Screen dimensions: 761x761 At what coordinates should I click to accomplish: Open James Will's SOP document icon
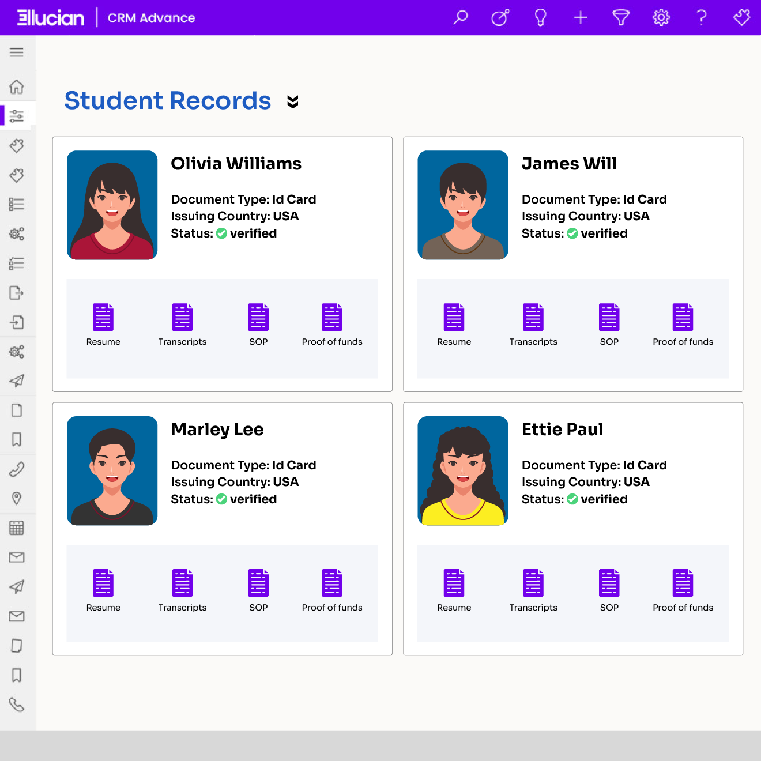(609, 317)
